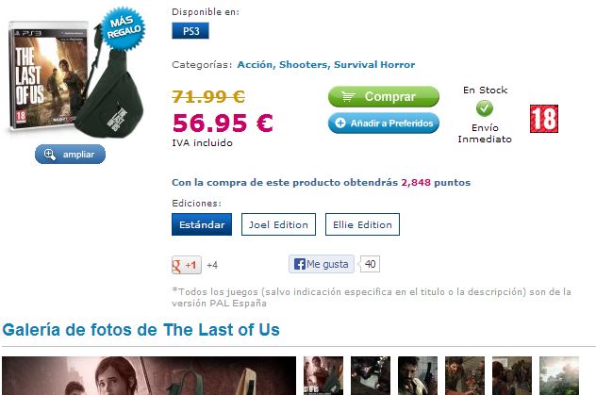Image resolution: width=596 pixels, height=395 pixels.
Task: Click the Google +1 button
Action: [187, 265]
